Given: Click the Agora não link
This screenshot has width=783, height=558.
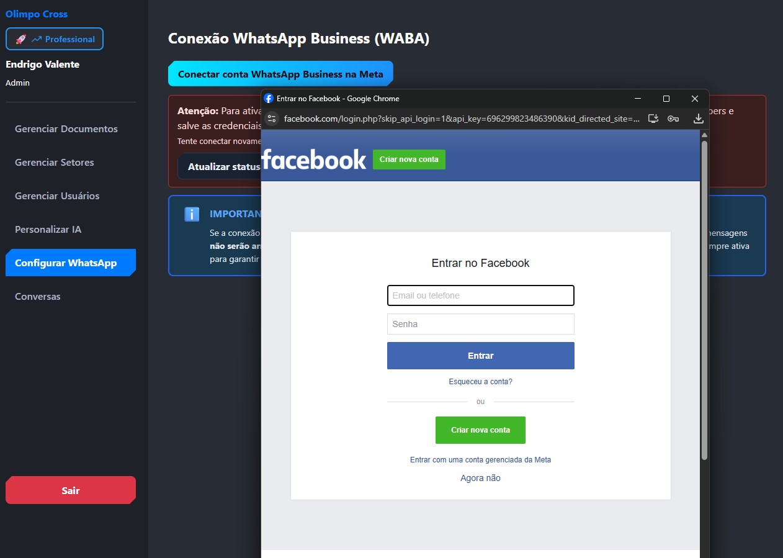Looking at the screenshot, I should pos(481,478).
